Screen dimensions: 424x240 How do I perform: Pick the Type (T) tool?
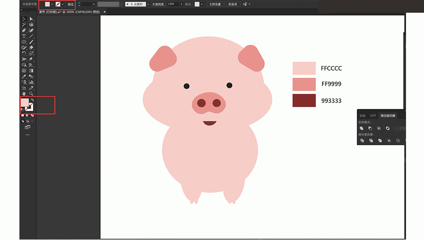[24, 36]
